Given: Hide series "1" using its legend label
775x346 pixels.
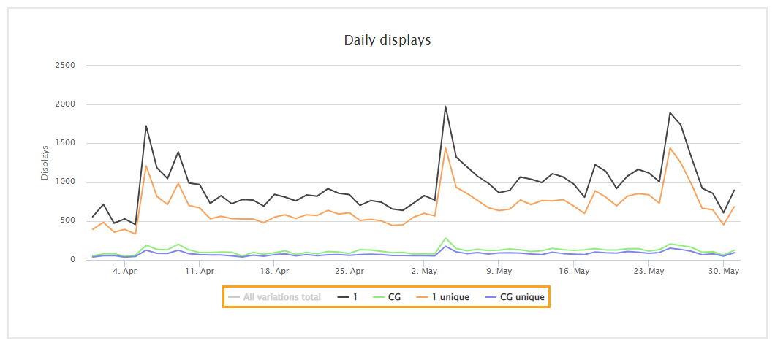Looking at the screenshot, I should [356, 297].
